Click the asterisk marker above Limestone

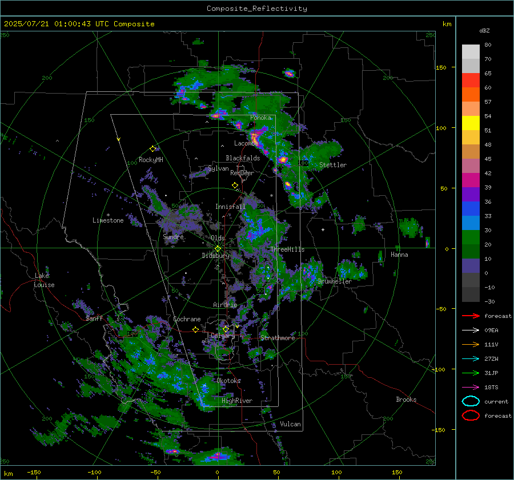[x=108, y=215]
